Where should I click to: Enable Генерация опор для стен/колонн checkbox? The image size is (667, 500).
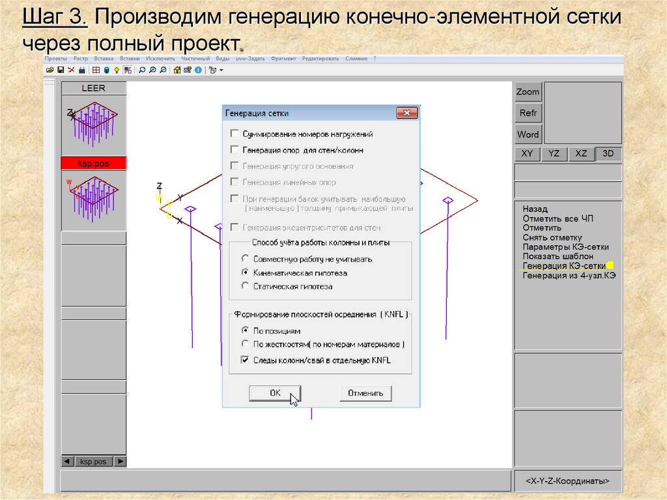[234, 149]
